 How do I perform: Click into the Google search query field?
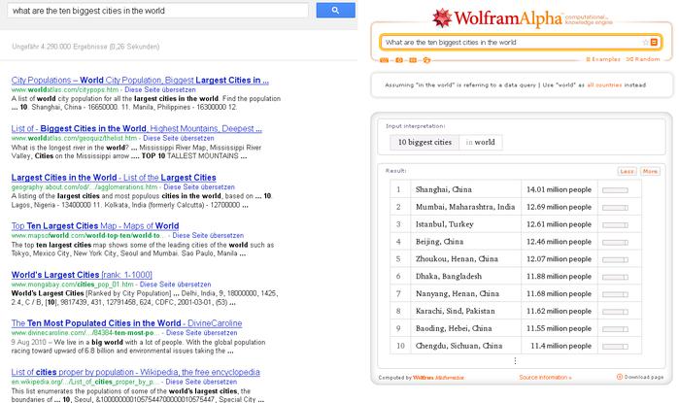[x=157, y=11]
